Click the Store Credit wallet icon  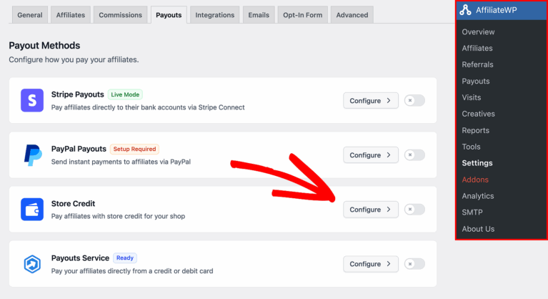point(32,210)
